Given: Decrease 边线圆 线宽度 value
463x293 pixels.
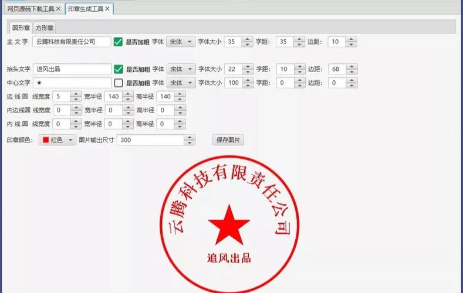Looking at the screenshot, I should tap(76, 99).
